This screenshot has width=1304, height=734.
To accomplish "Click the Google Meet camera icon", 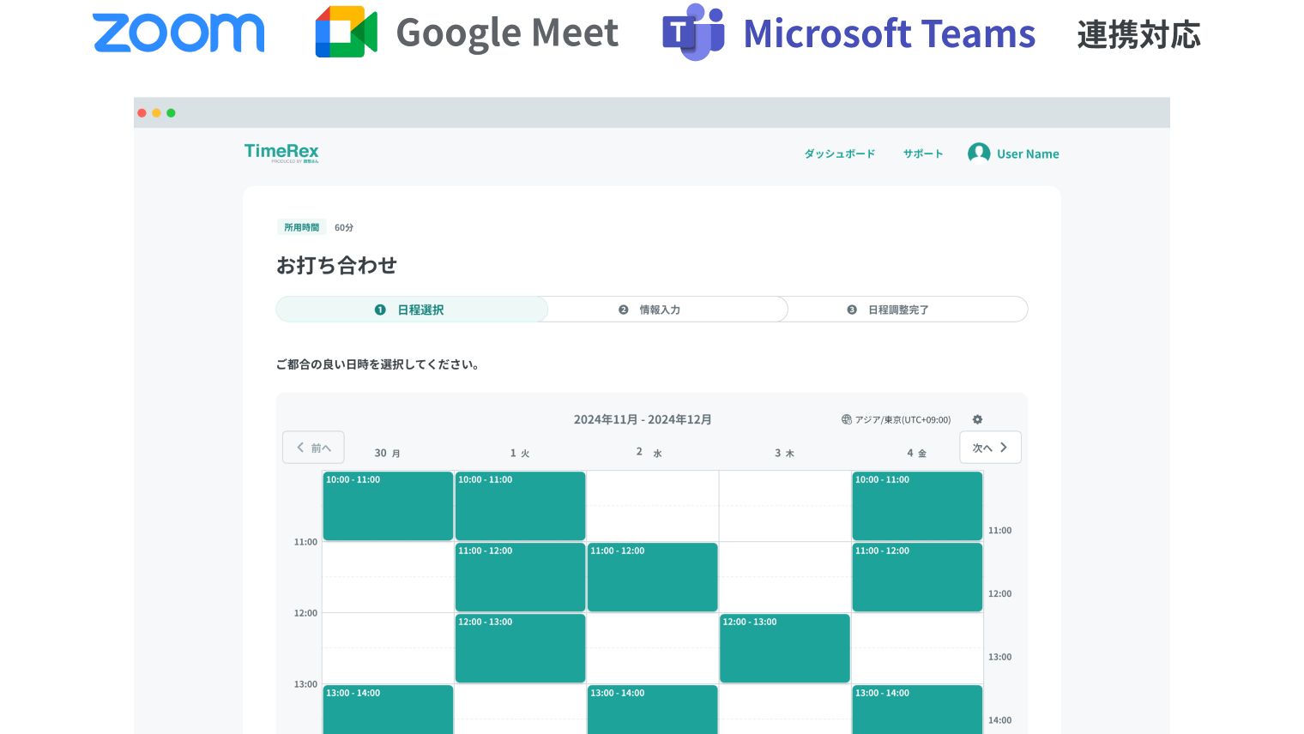I will point(347,33).
